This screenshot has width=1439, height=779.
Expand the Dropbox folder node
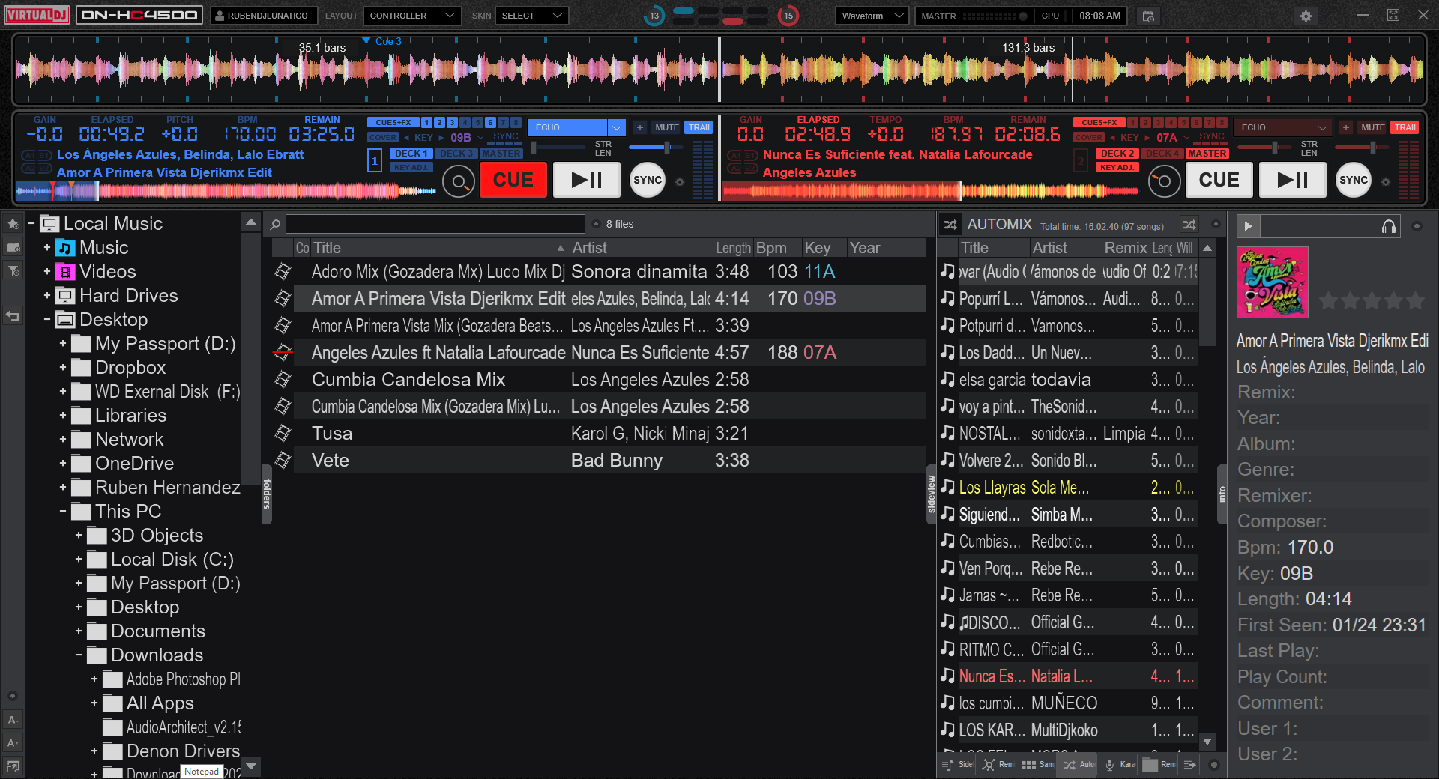[x=62, y=368]
